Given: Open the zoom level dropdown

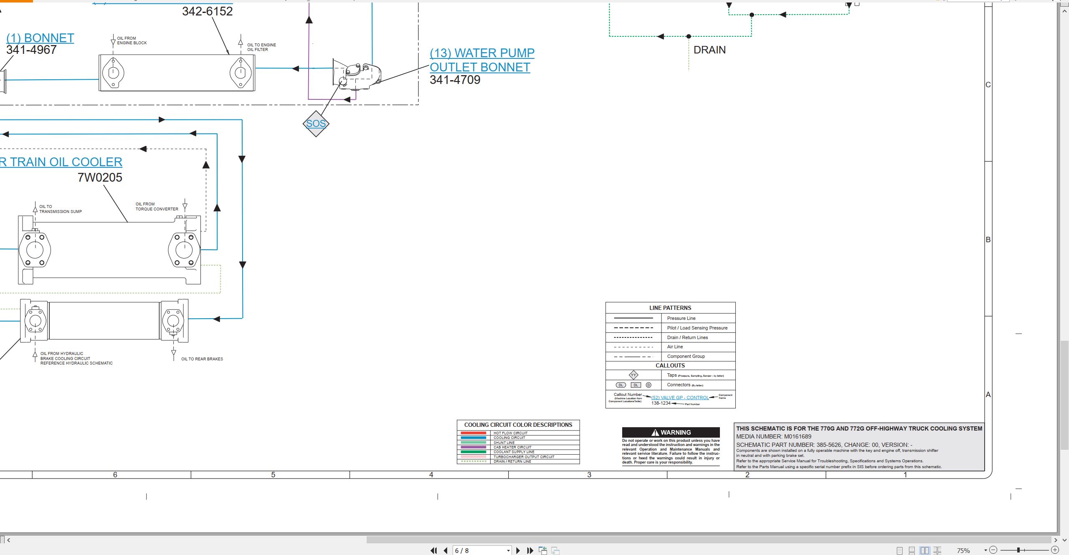Looking at the screenshot, I should point(985,550).
